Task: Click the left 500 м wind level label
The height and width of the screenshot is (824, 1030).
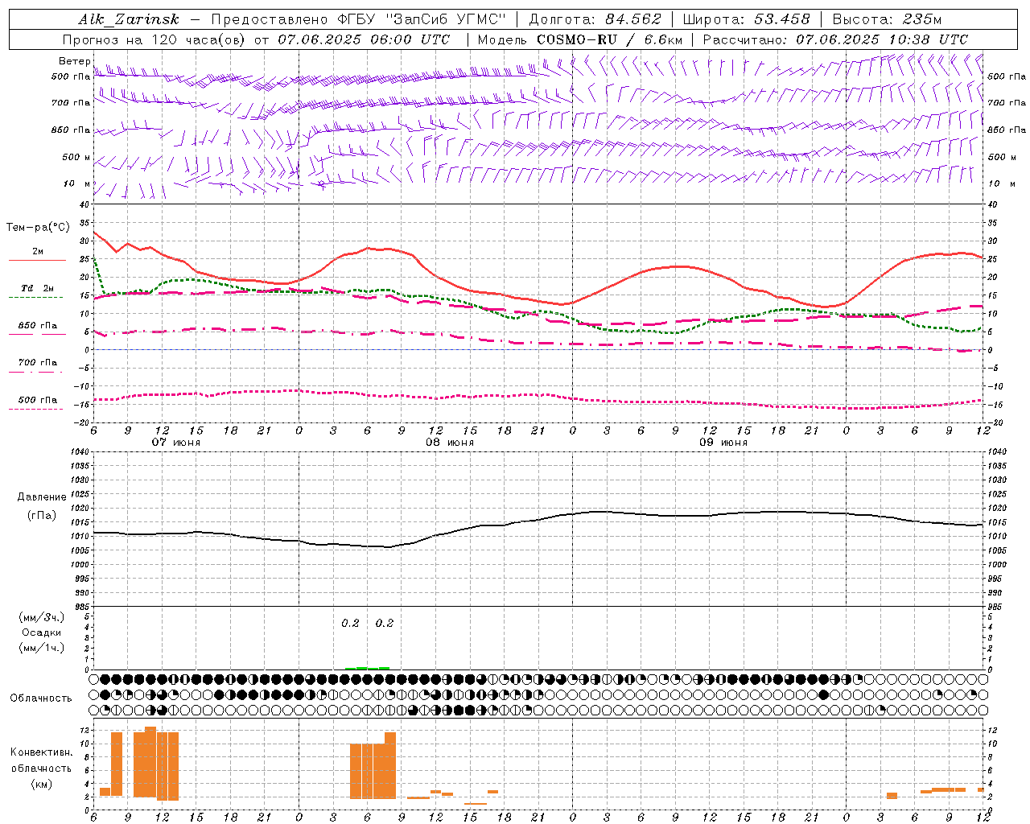Action: (x=76, y=157)
